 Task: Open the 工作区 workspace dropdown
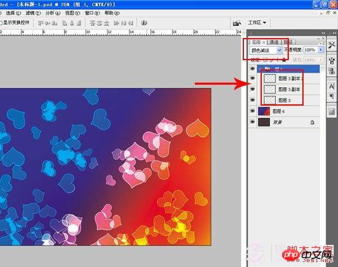coord(257,23)
